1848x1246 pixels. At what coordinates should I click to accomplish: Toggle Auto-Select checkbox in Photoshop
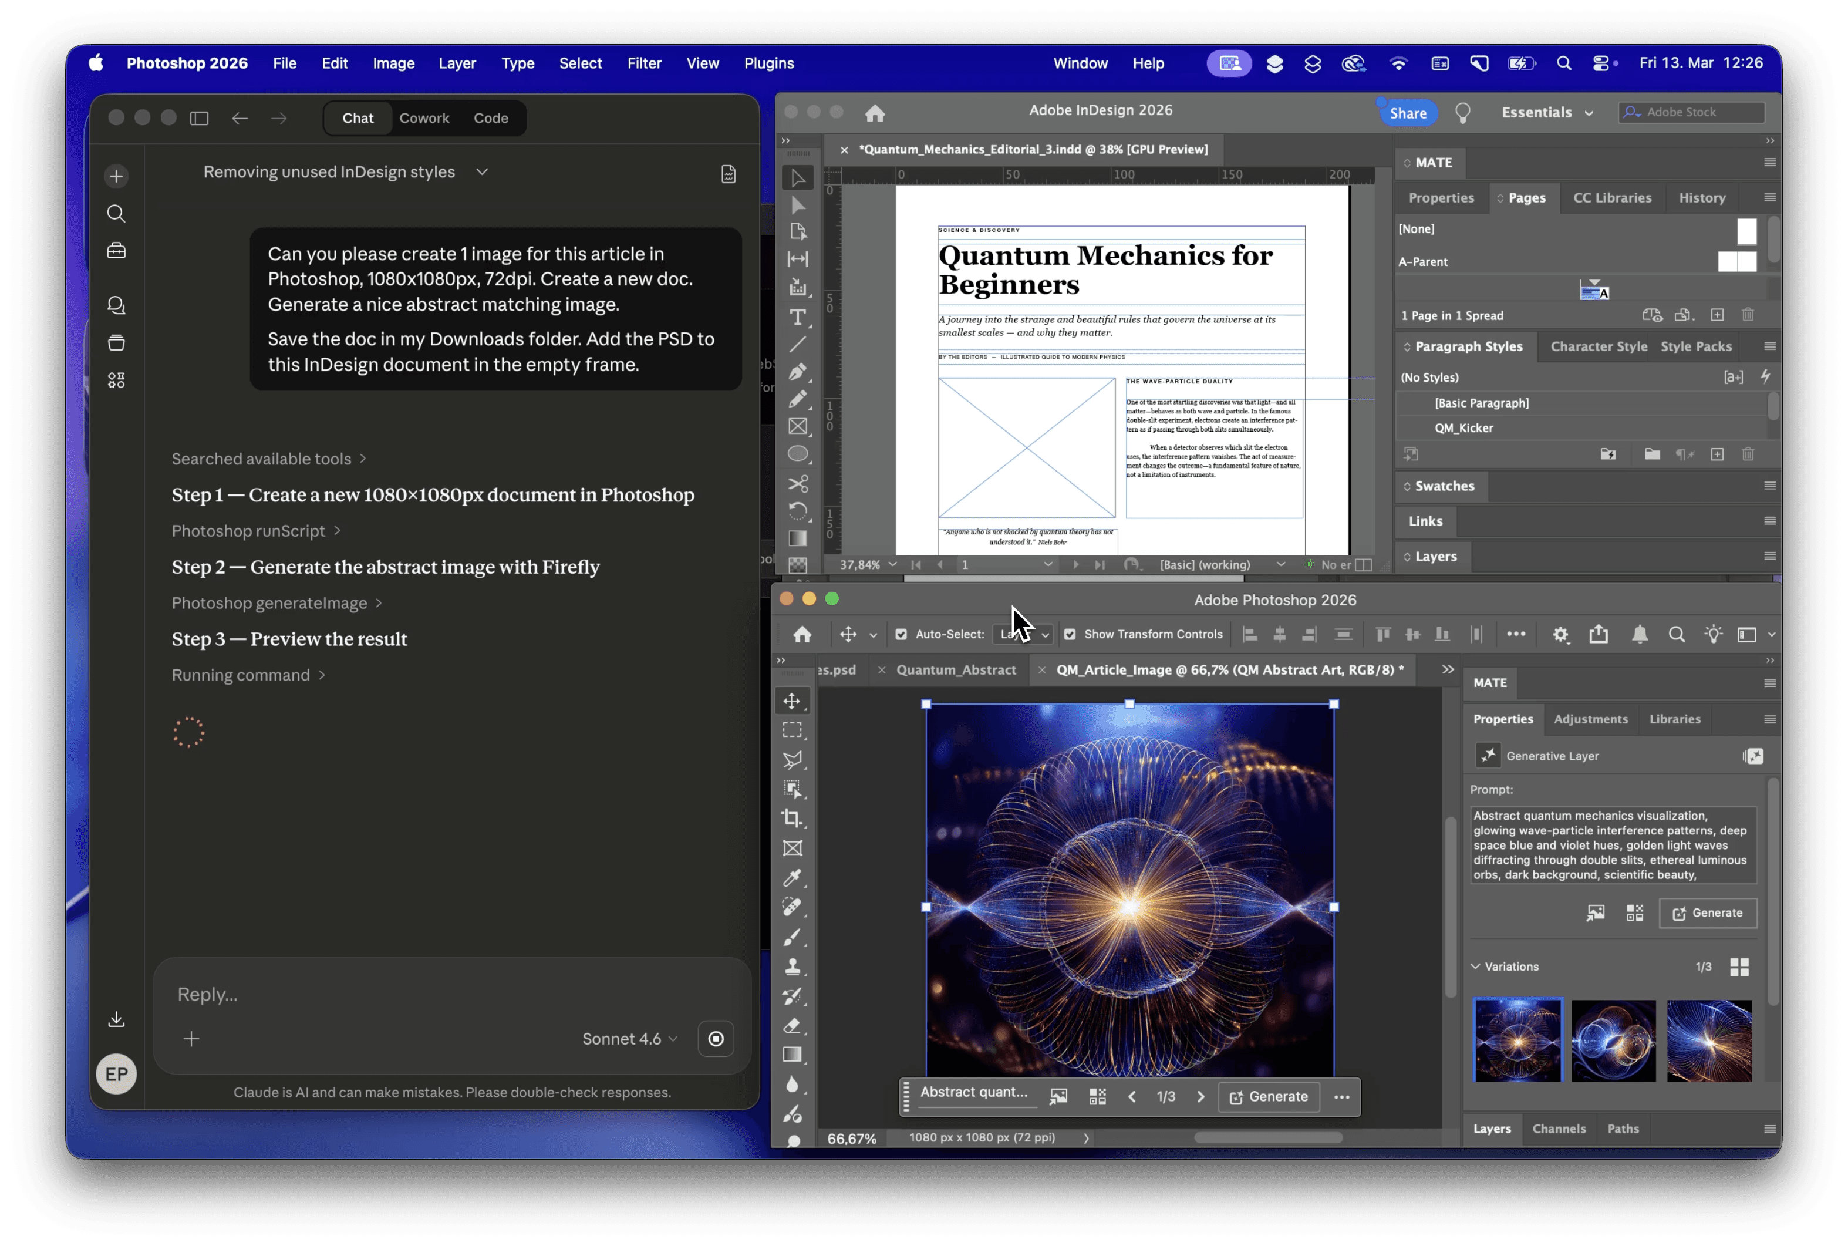(x=900, y=634)
